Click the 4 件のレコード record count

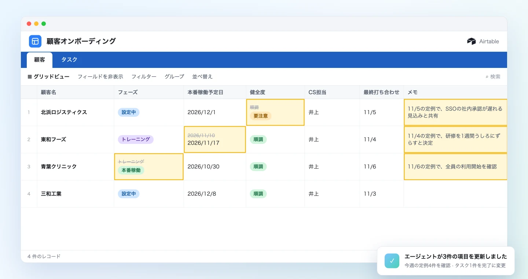[44, 256]
